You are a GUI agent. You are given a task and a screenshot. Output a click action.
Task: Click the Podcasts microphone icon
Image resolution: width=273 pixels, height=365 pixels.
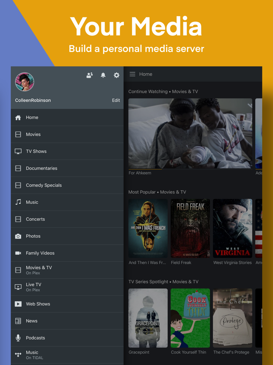tap(18, 338)
